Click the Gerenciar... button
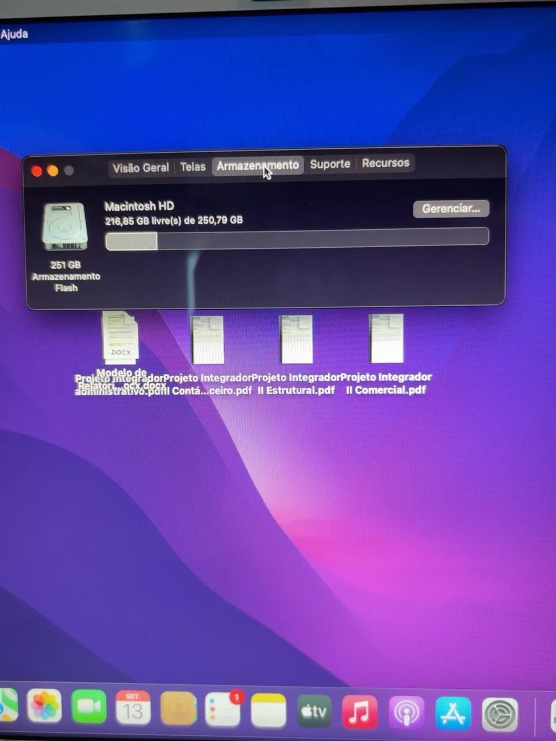This screenshot has height=741, width=556. tap(451, 208)
